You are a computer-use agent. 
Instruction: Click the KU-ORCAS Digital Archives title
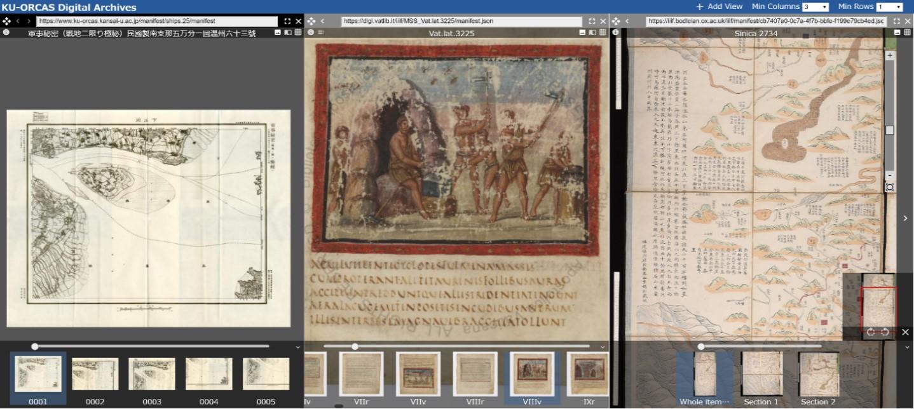click(x=69, y=8)
